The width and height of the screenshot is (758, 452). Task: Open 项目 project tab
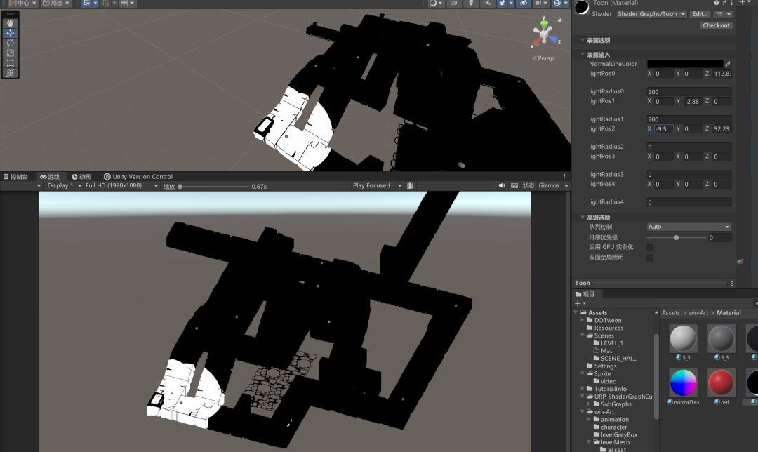point(585,294)
